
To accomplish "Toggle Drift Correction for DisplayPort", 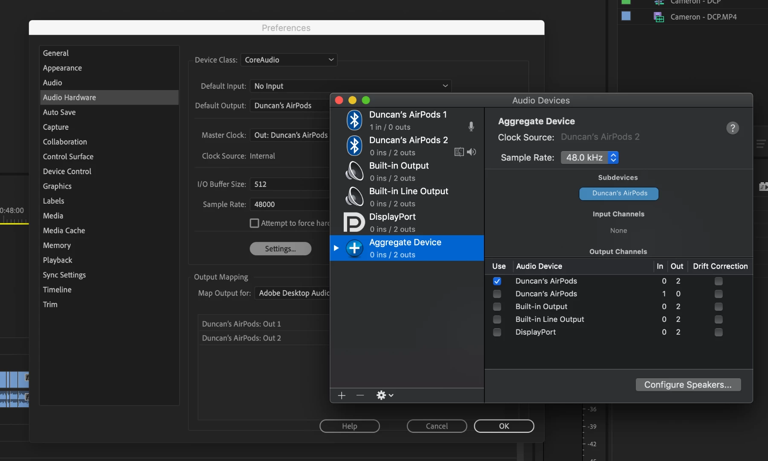I will [x=719, y=333].
